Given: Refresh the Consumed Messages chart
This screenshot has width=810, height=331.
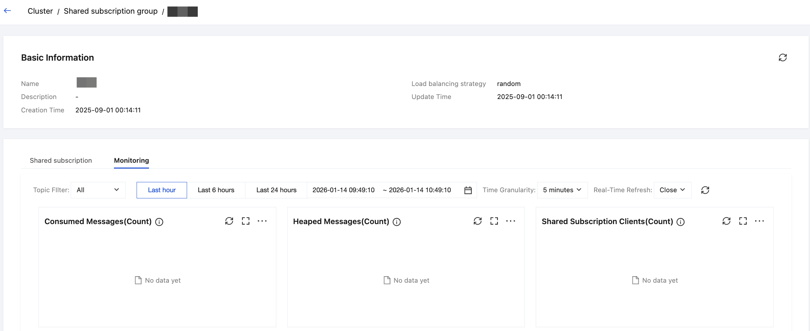Looking at the screenshot, I should (x=229, y=221).
